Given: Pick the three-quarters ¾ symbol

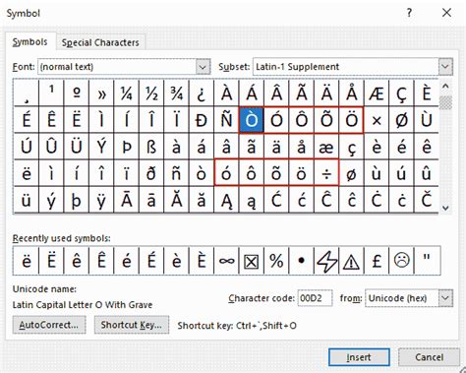Looking at the screenshot, I should [176, 93].
